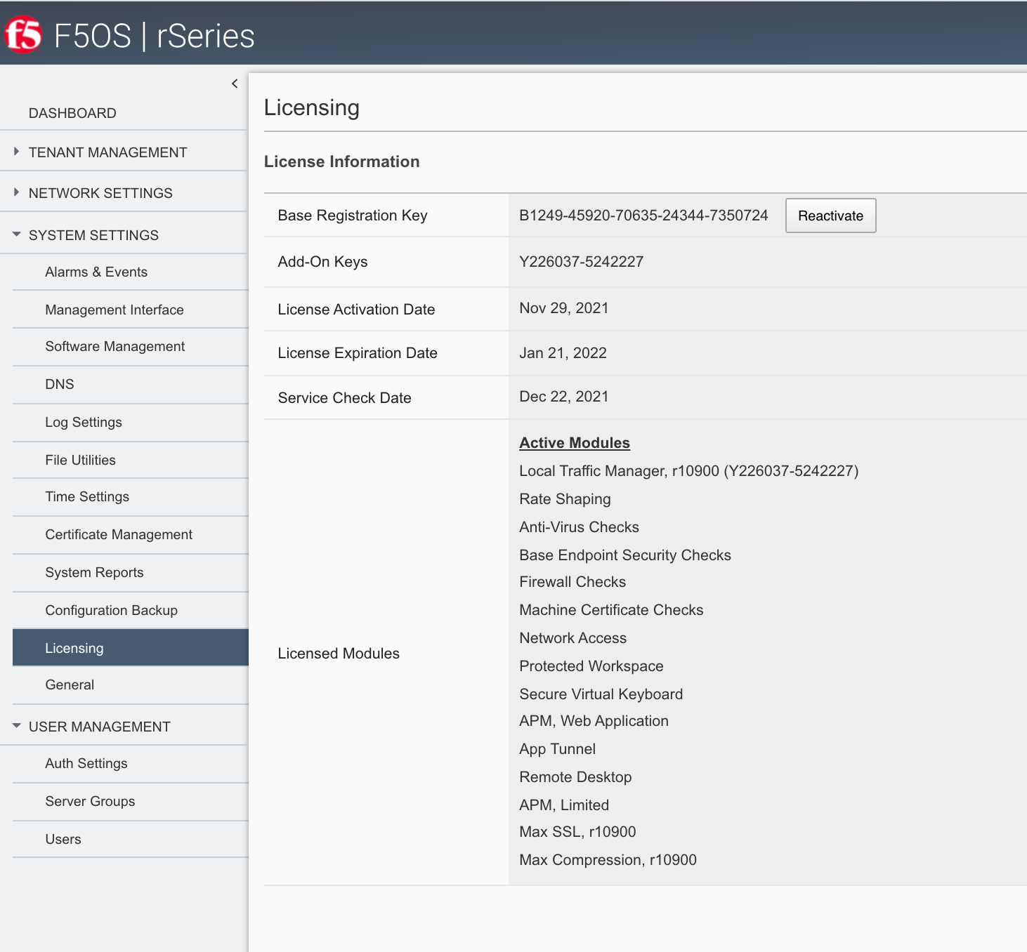
Task: Collapse the User Management arrow
Action: 16,726
